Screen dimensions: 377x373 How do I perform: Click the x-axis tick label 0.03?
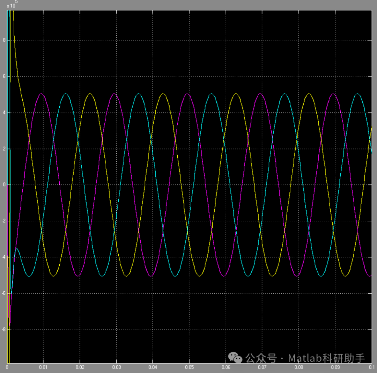tap(117, 367)
